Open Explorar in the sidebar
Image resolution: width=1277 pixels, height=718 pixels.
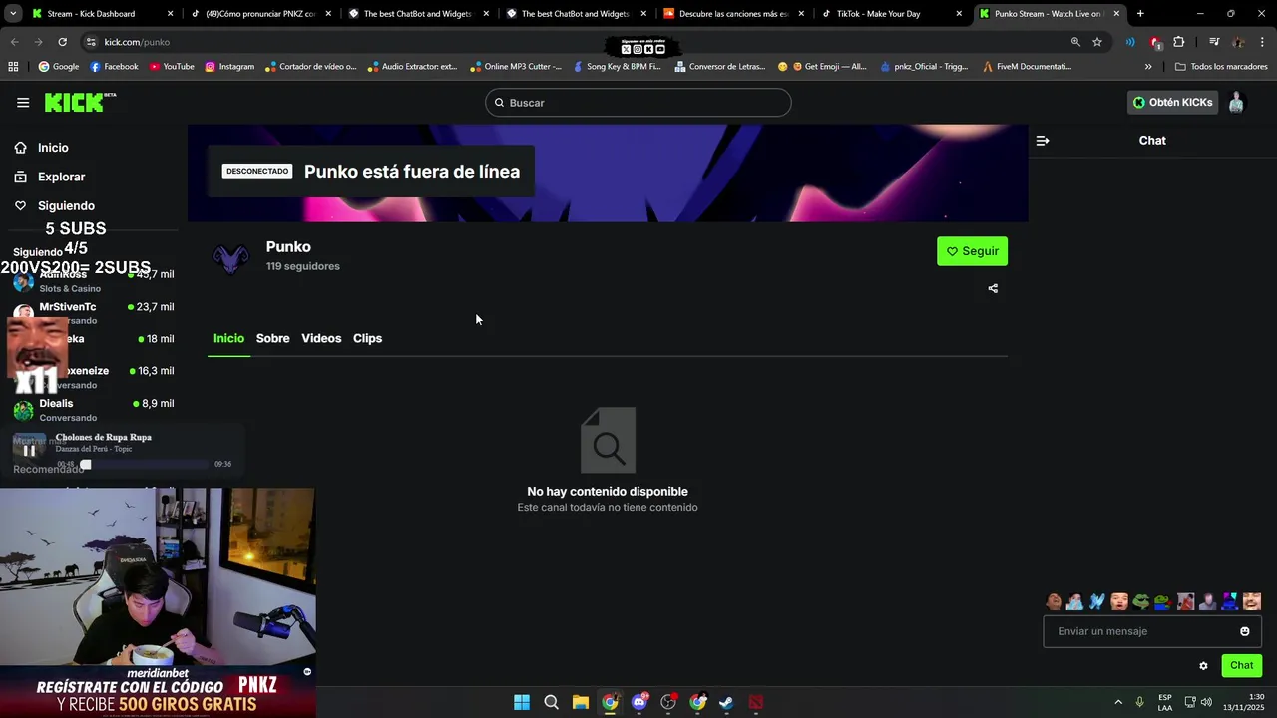pyautogui.click(x=61, y=177)
